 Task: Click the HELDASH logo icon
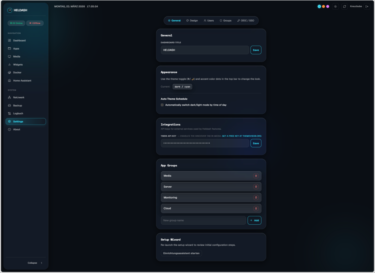(10, 10)
